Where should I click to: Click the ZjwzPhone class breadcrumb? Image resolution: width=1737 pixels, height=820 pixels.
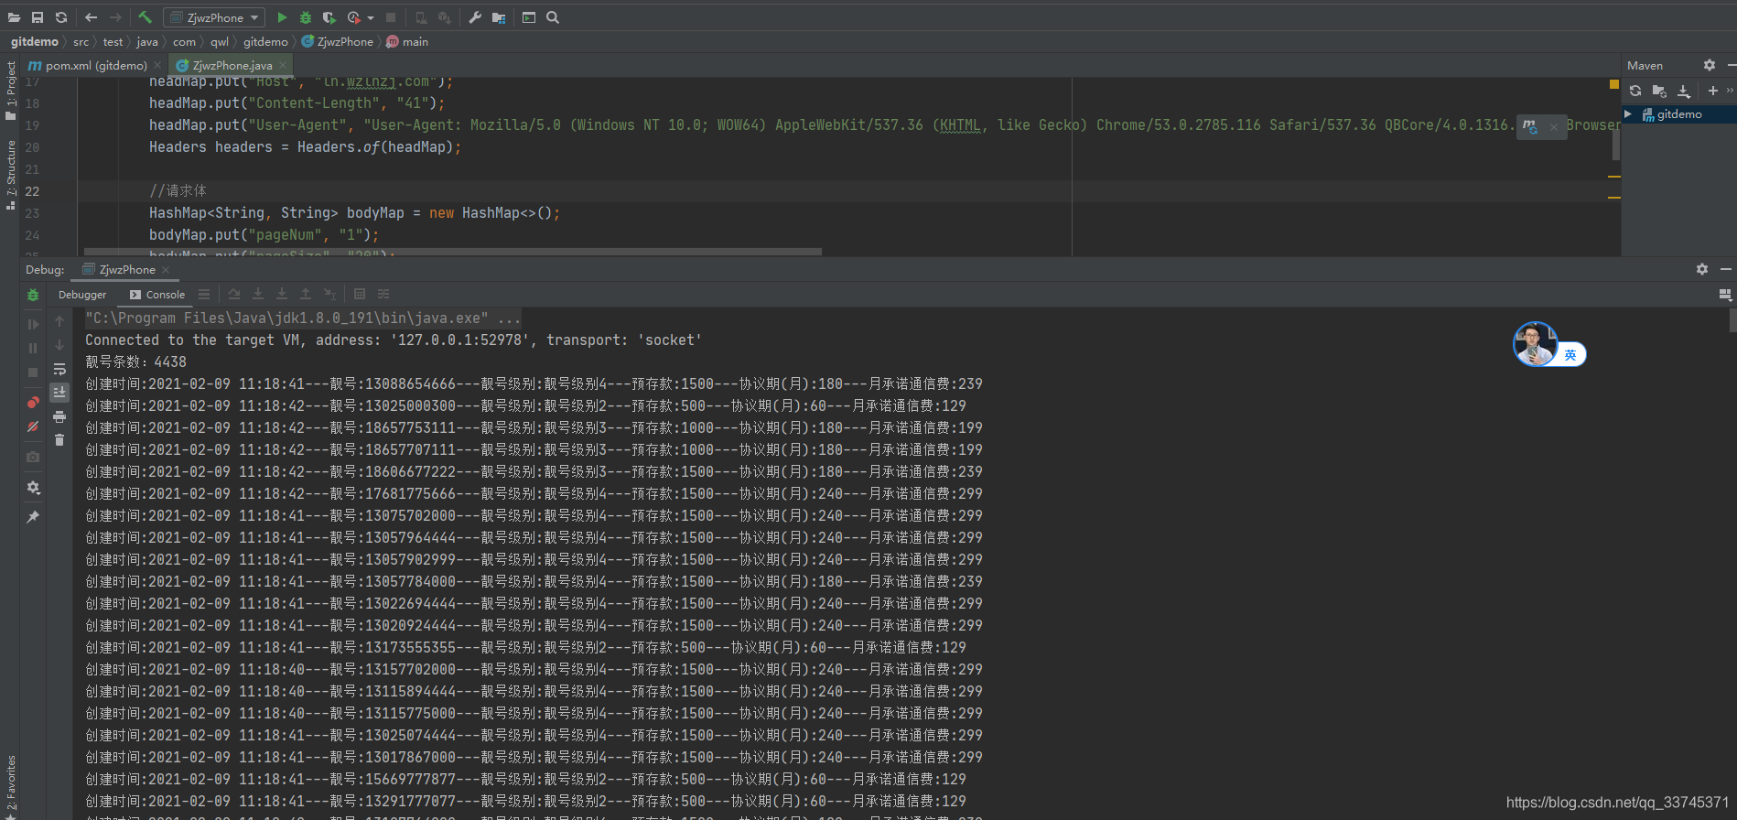pos(338,42)
